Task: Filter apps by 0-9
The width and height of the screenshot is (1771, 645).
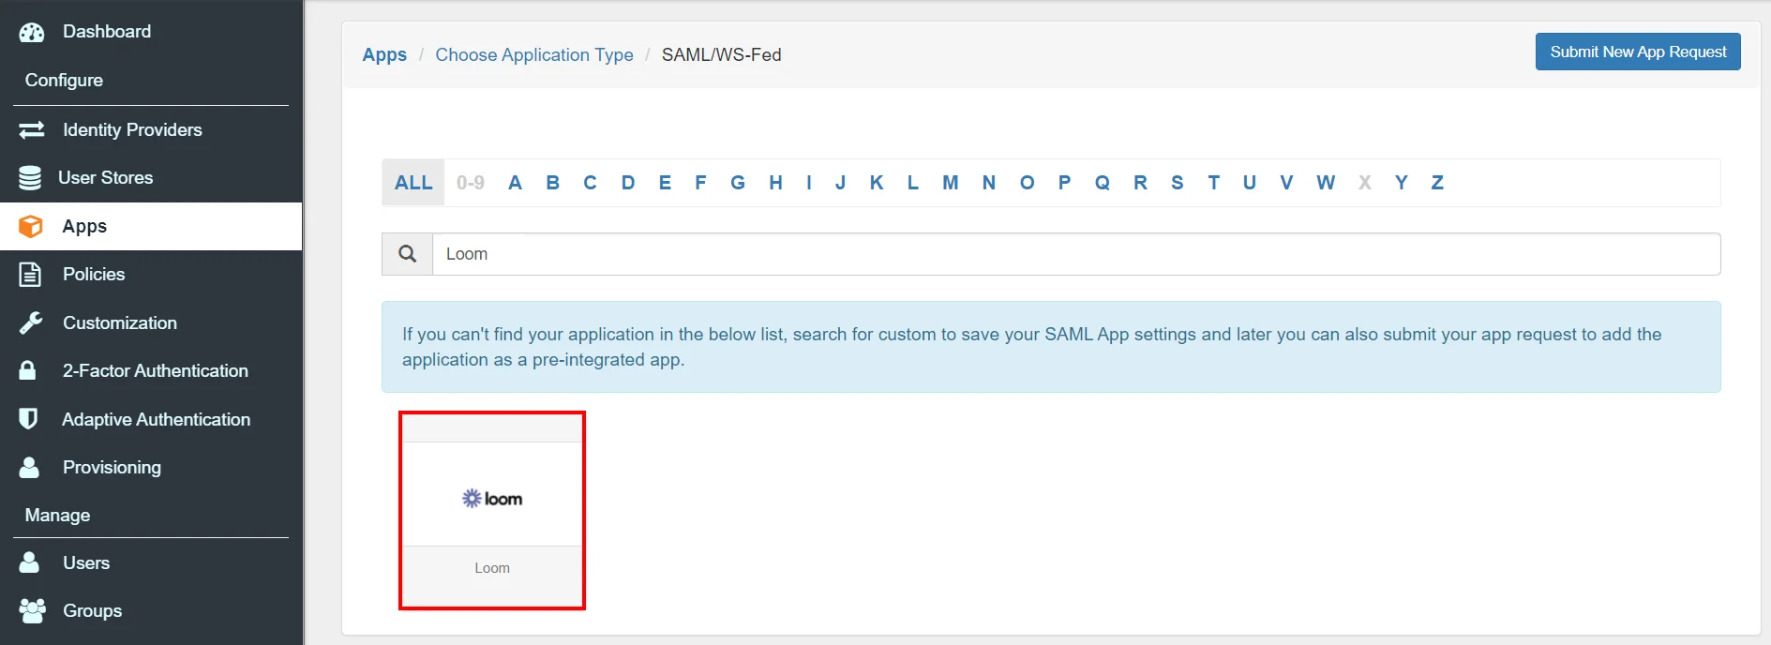Action: click(471, 183)
